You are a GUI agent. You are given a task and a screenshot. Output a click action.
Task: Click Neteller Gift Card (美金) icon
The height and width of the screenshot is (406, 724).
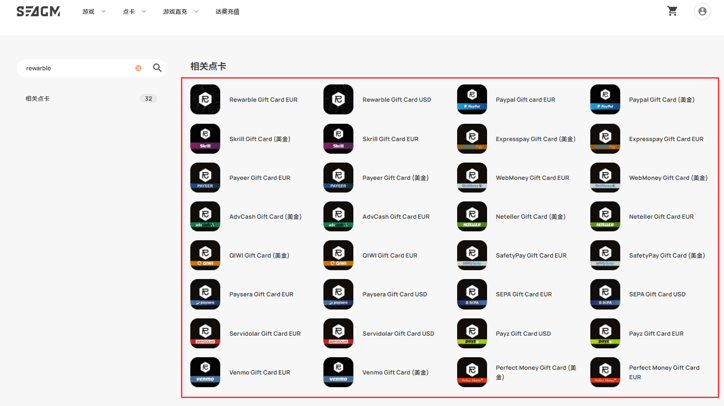(x=472, y=217)
